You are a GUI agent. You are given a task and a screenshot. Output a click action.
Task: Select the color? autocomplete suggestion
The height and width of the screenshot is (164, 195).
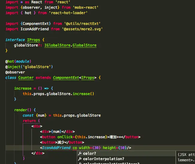(x=126, y=154)
